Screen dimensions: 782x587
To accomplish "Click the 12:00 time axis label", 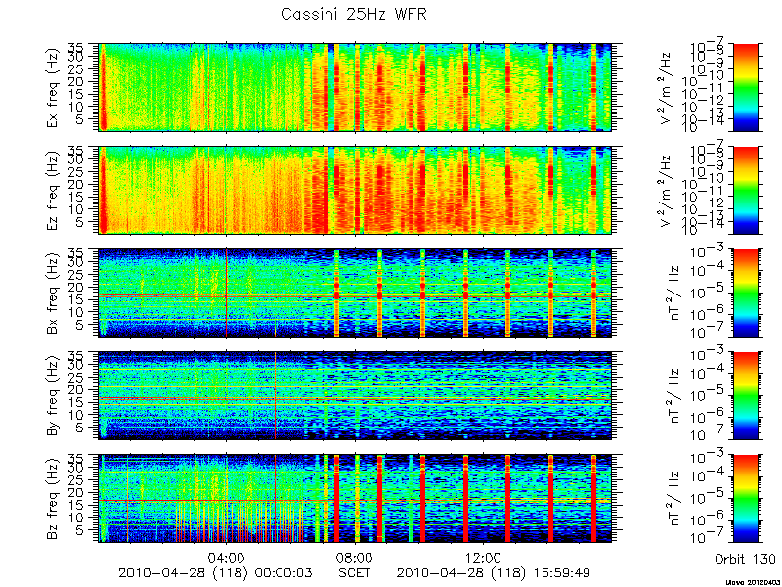I will [x=483, y=558].
